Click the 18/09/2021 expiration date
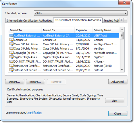The width and height of the screenshot is (135, 124). coord(83,61)
